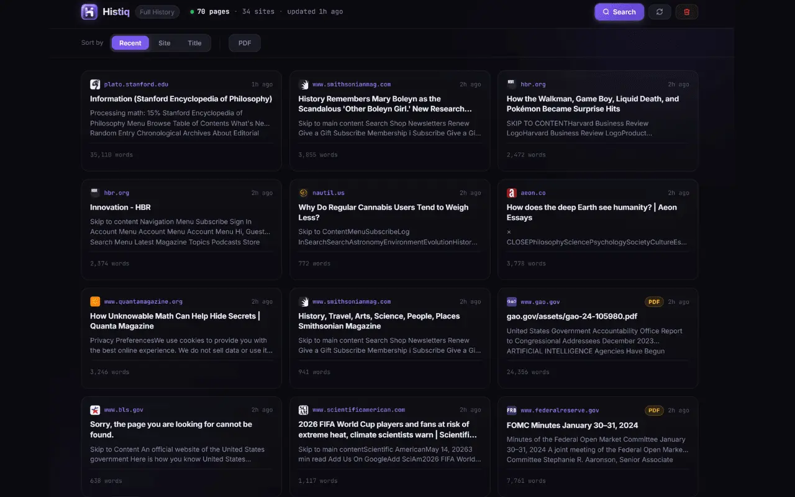Click the nautil.us favicon

pos(303,193)
